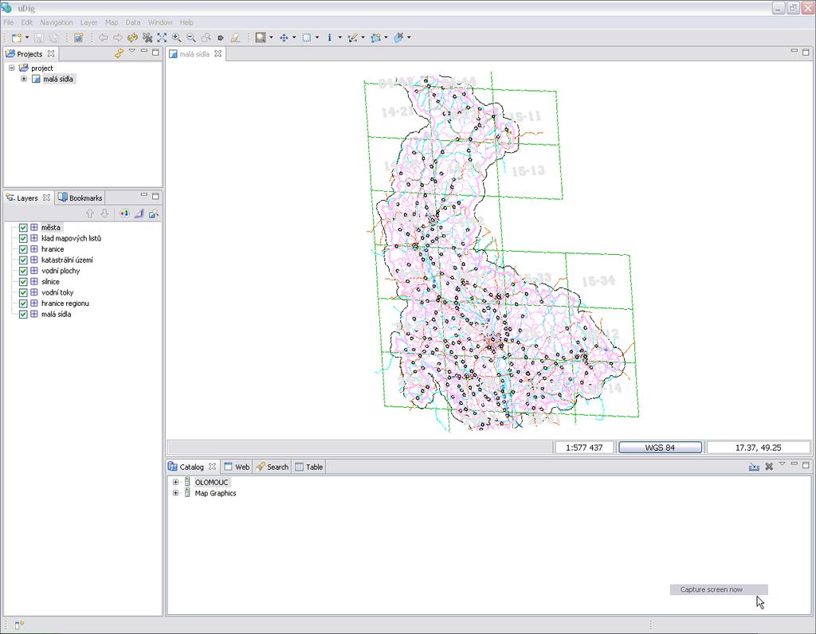Click the colorful style palette icon in Layers panel

[x=124, y=213]
